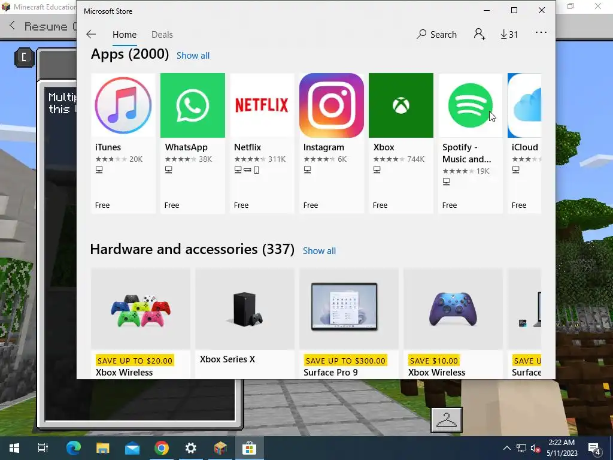Image resolution: width=613 pixels, height=460 pixels.
Task: Open the WhatsApp app icon
Action: 193,105
